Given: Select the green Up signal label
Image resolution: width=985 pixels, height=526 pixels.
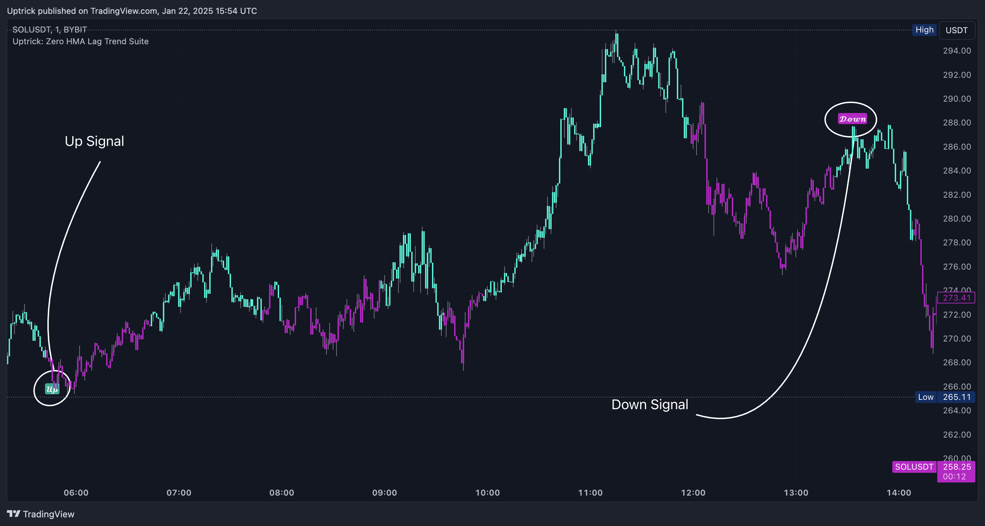Looking at the screenshot, I should pos(52,389).
